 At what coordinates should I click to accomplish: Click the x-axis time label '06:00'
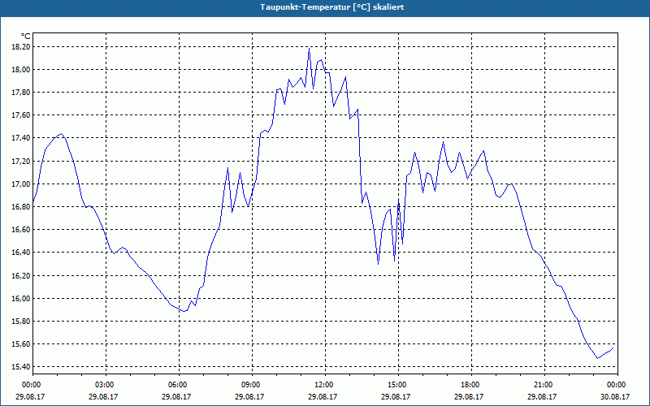coord(179,385)
